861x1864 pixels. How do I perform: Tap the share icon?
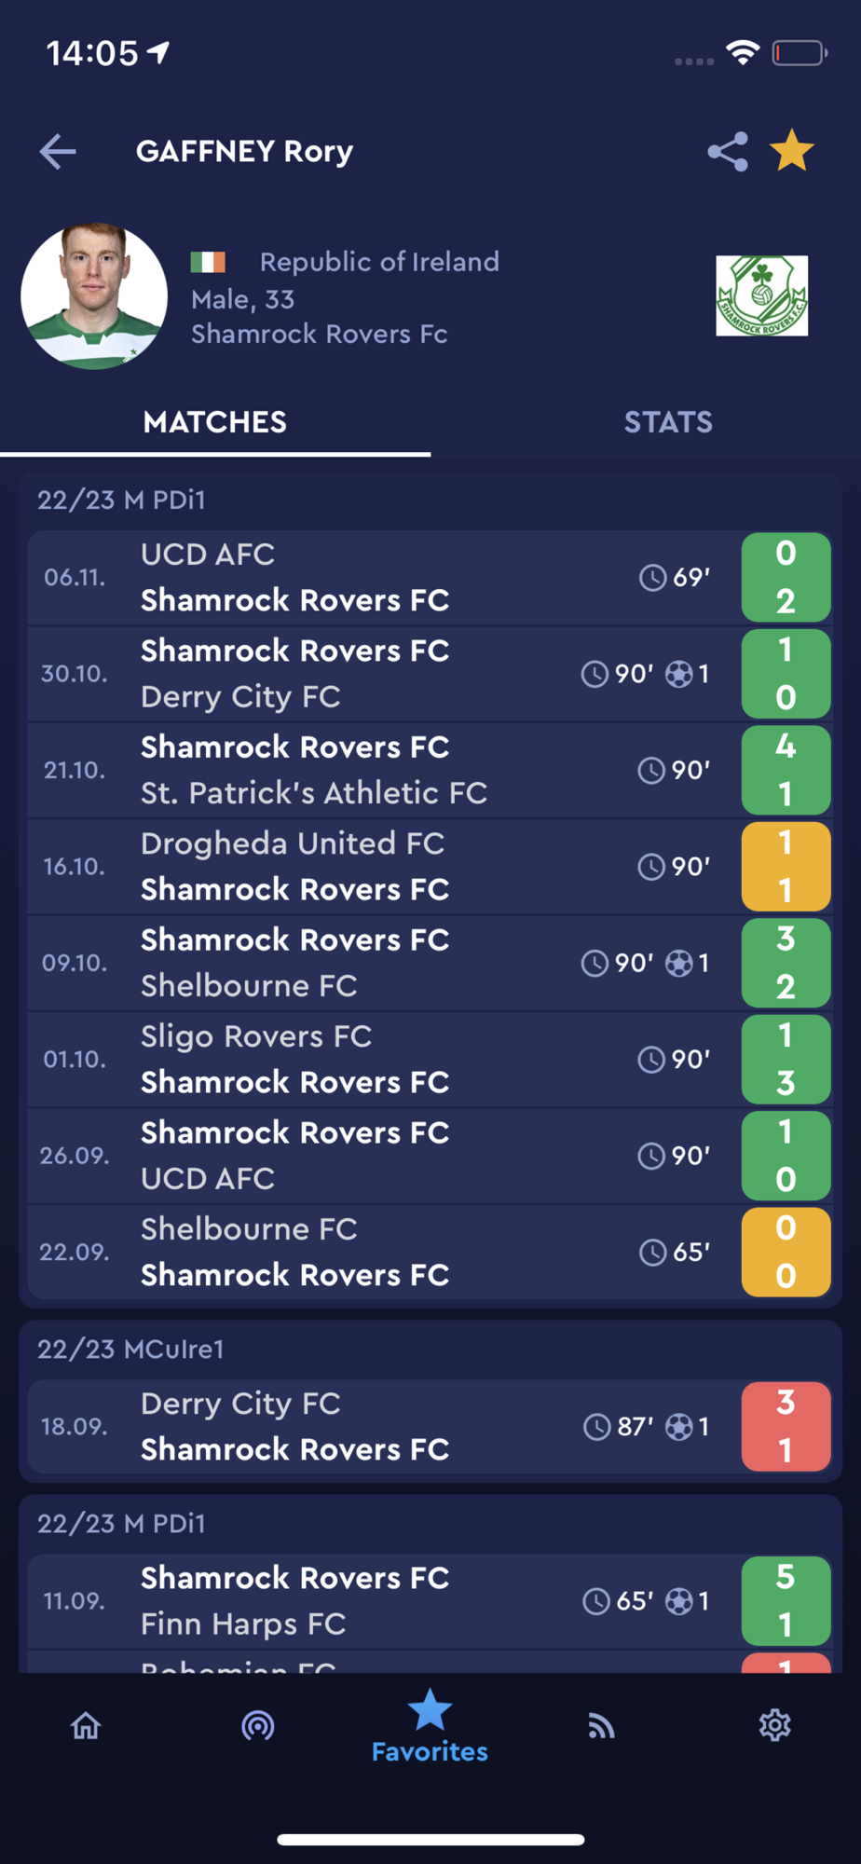click(728, 151)
